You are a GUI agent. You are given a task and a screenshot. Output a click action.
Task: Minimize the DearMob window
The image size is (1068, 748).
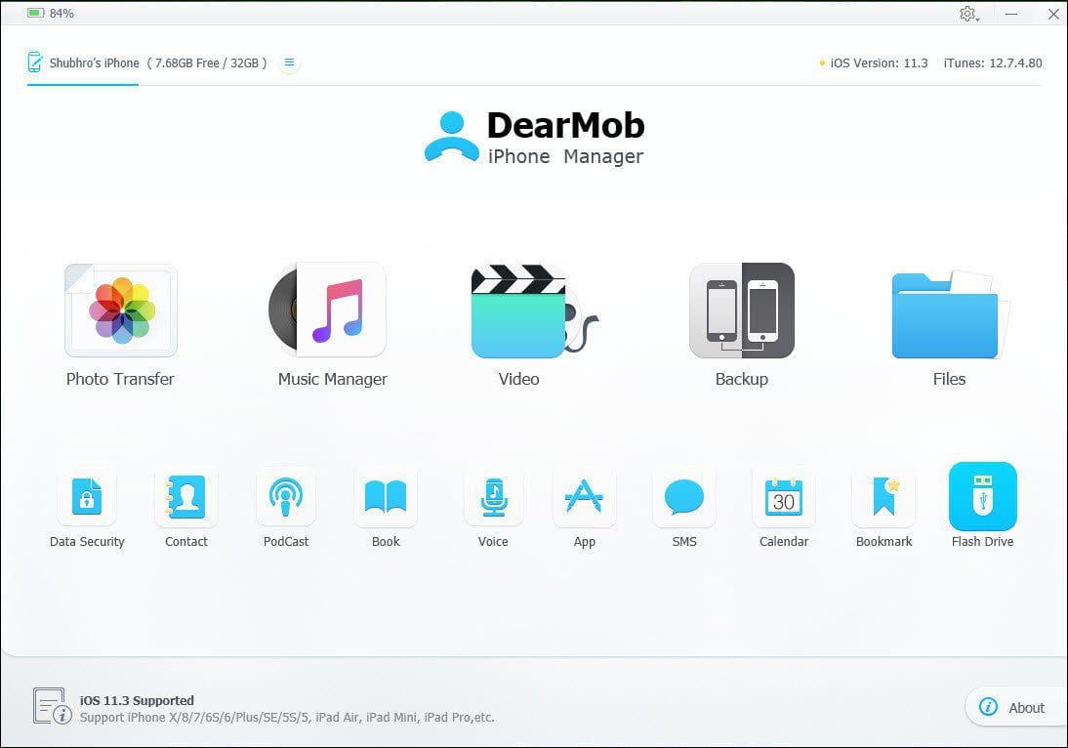tap(1011, 14)
